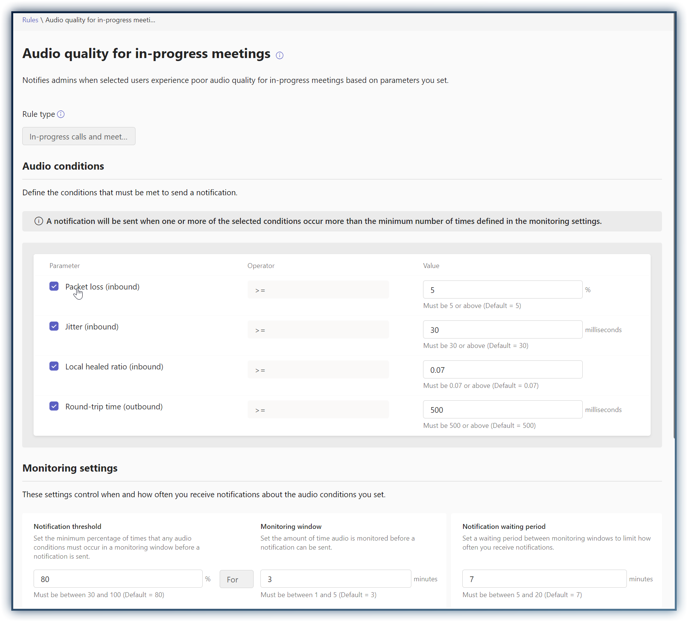
Task: Open the Packet loss operator dropdown
Action: (x=318, y=290)
